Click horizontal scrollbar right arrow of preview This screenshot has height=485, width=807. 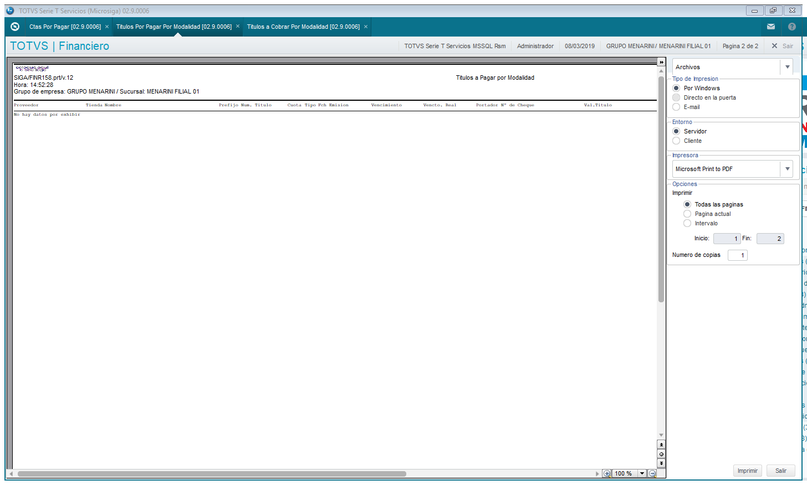[597, 474]
